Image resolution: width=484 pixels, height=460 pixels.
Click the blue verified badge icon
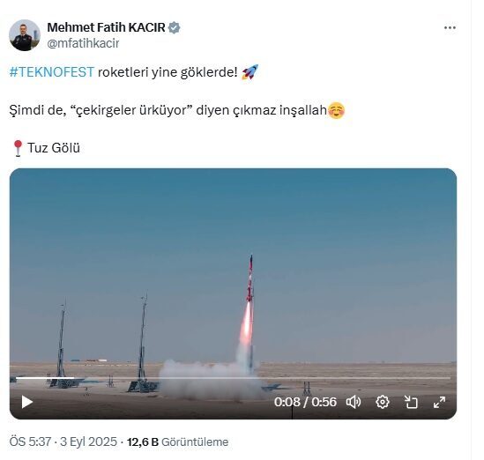(174, 28)
